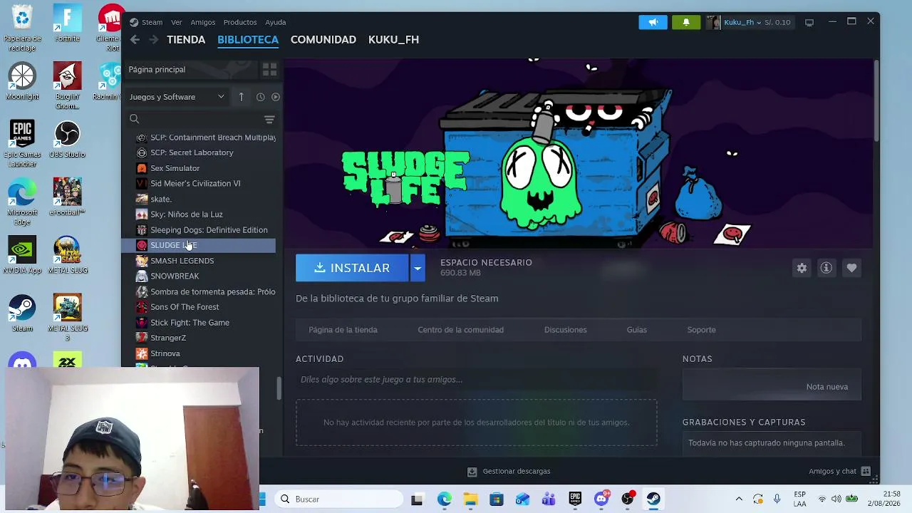
Task: Open Outlook from the taskbar
Action: (522, 499)
